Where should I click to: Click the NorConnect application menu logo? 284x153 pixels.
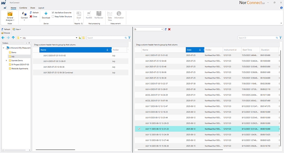tap(5, 8)
